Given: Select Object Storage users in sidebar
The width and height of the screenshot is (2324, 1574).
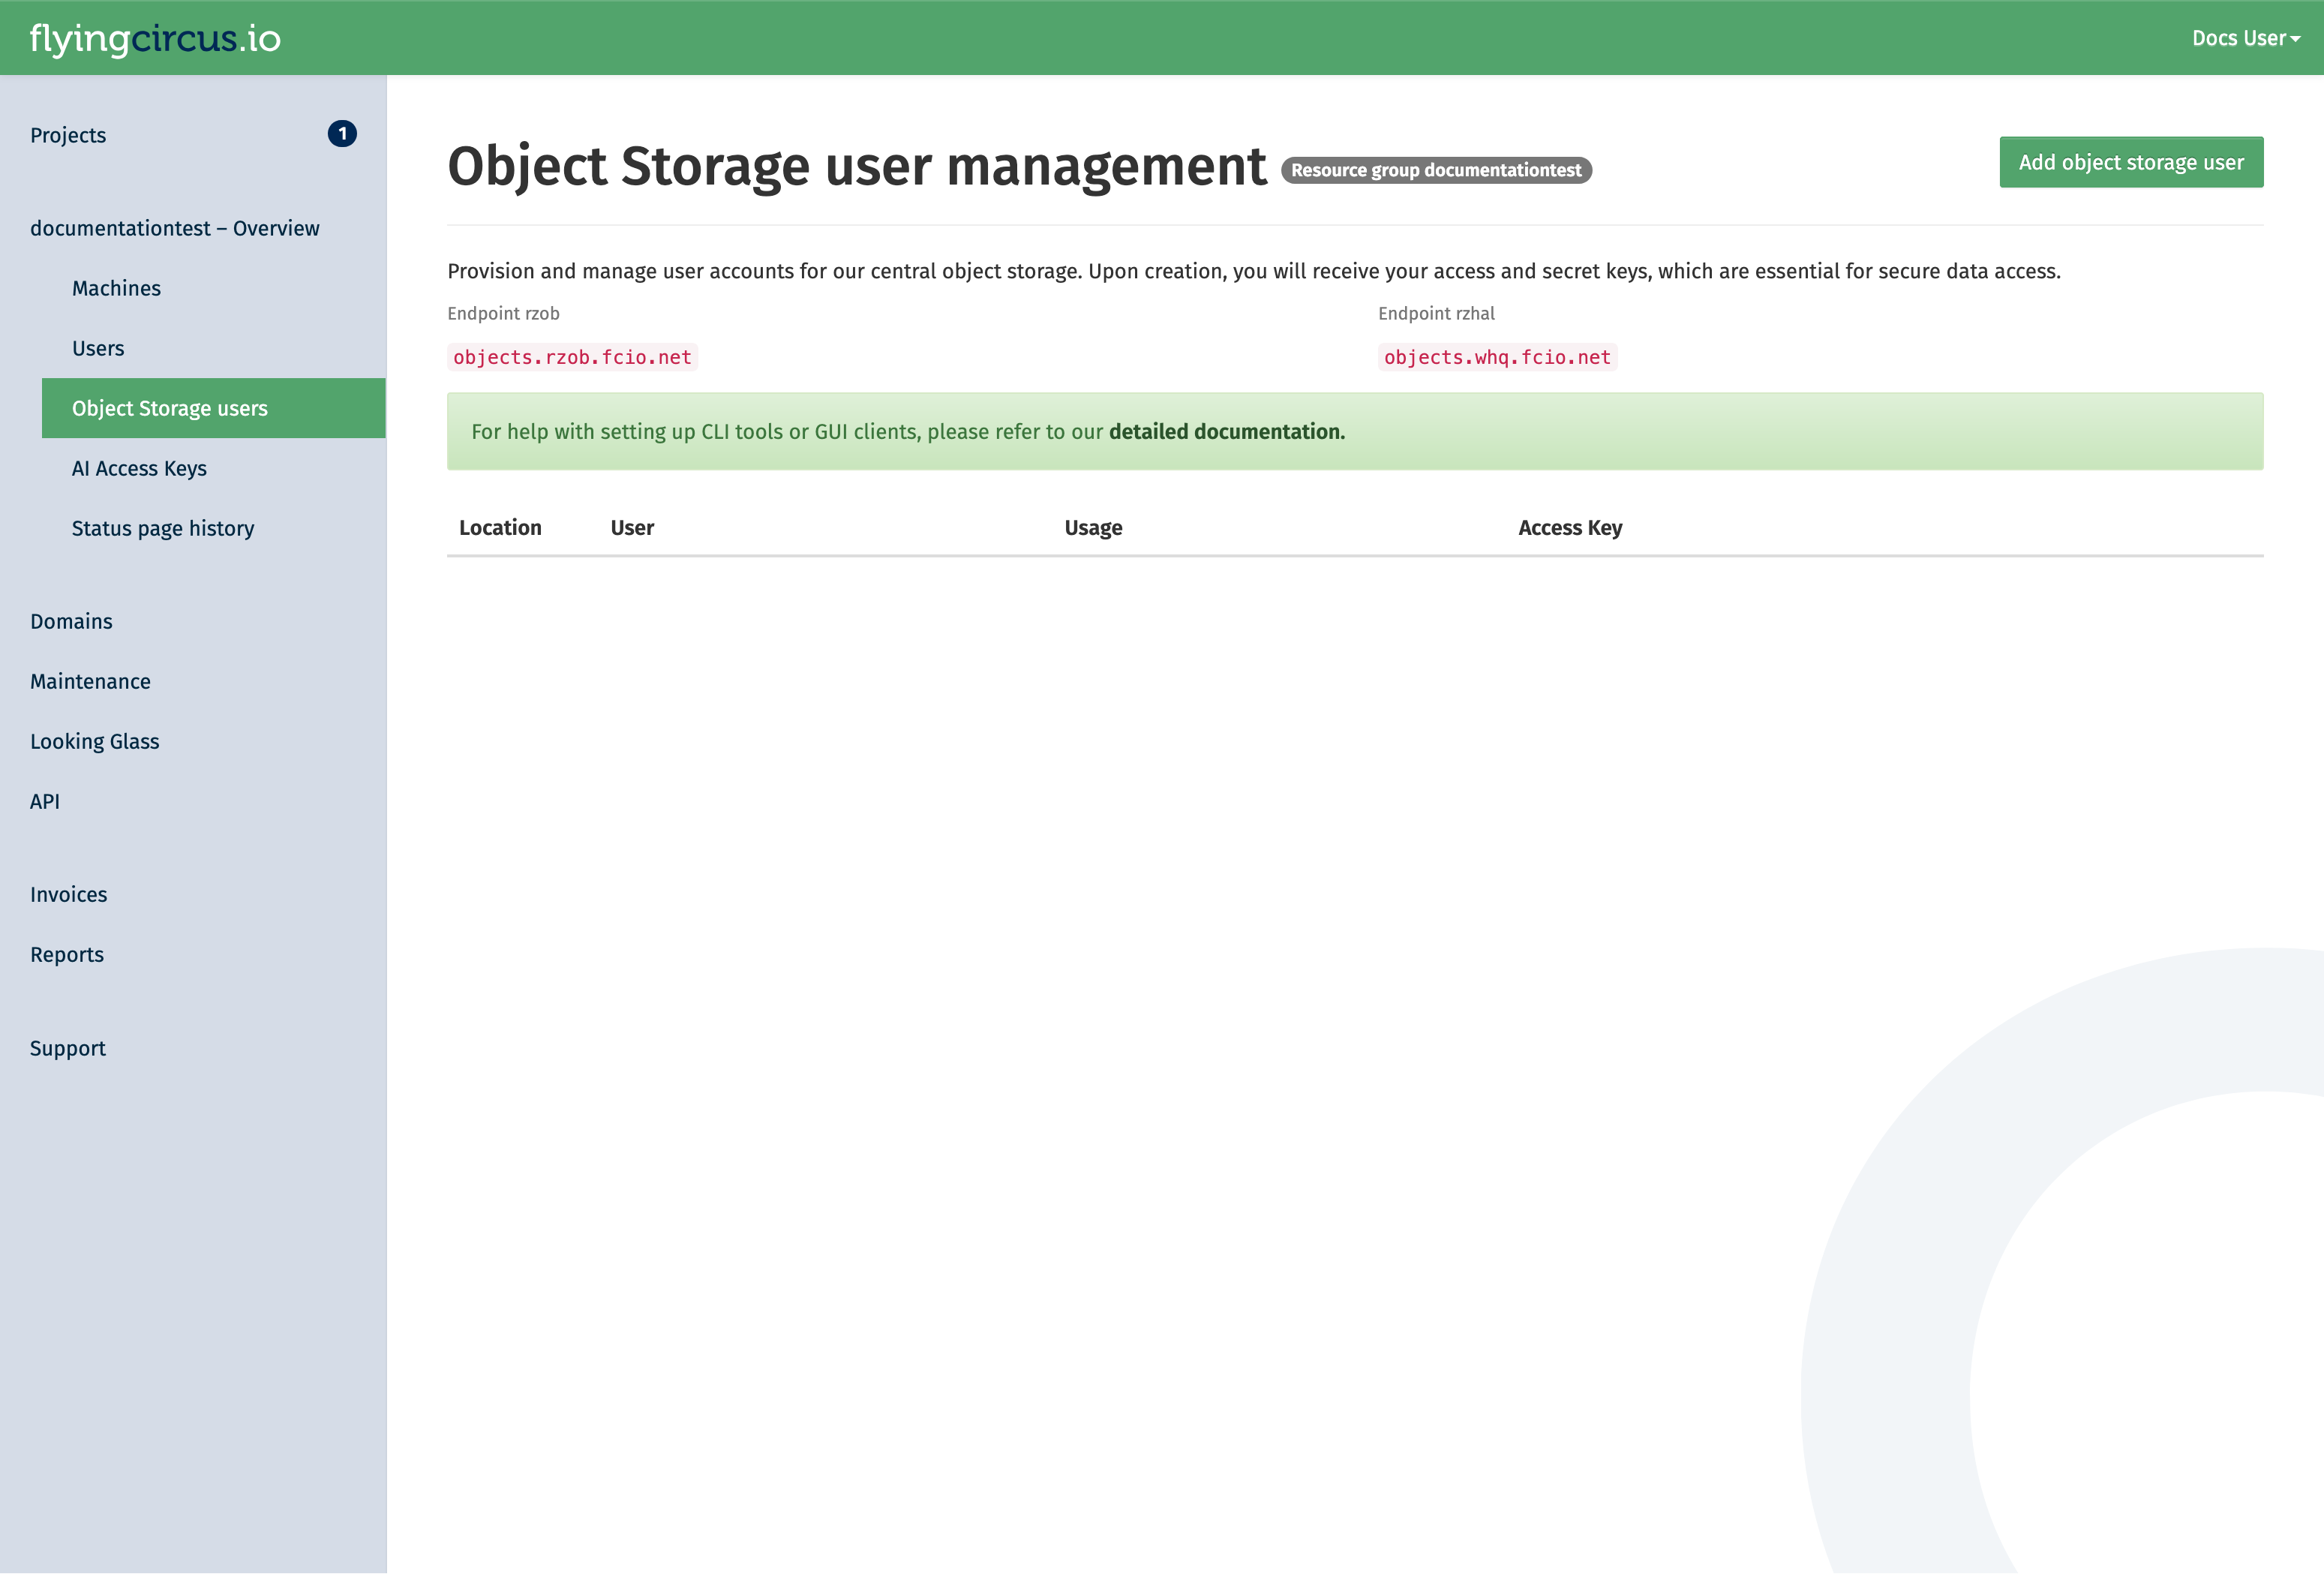Looking at the screenshot, I should pos(213,408).
